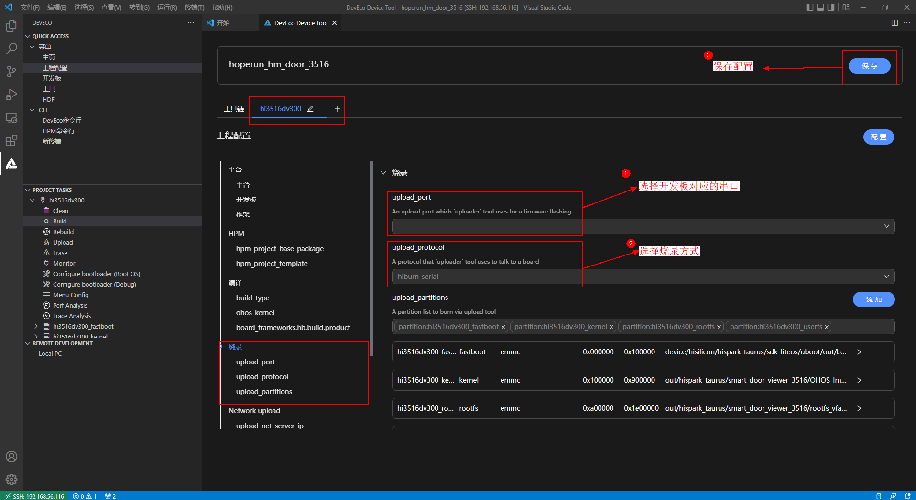Open Source Control view

[11, 72]
